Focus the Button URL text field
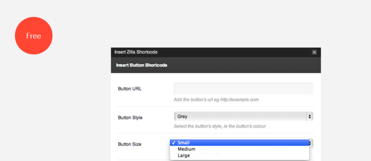The width and height of the screenshot is (371, 161). tap(243, 89)
